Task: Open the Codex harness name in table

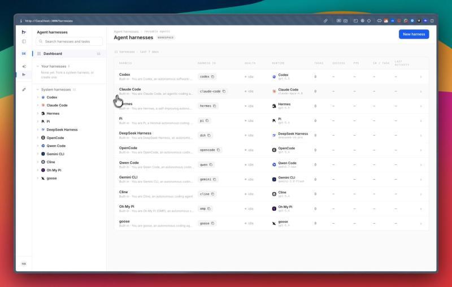Action: pyautogui.click(x=124, y=75)
